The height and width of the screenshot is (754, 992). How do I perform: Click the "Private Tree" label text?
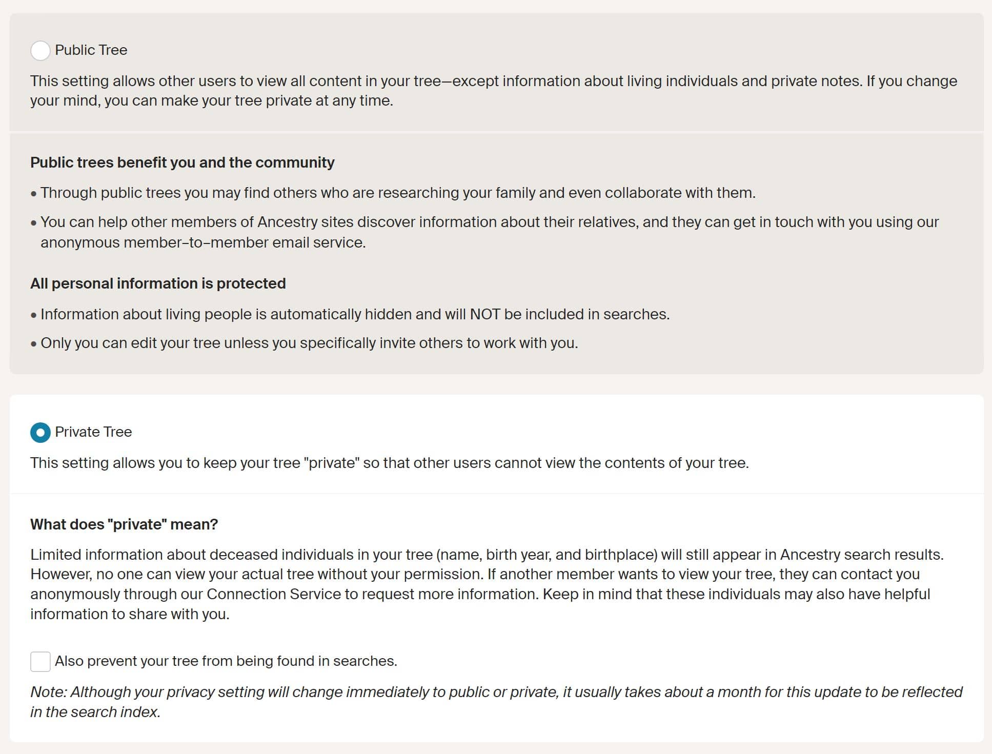coord(93,432)
